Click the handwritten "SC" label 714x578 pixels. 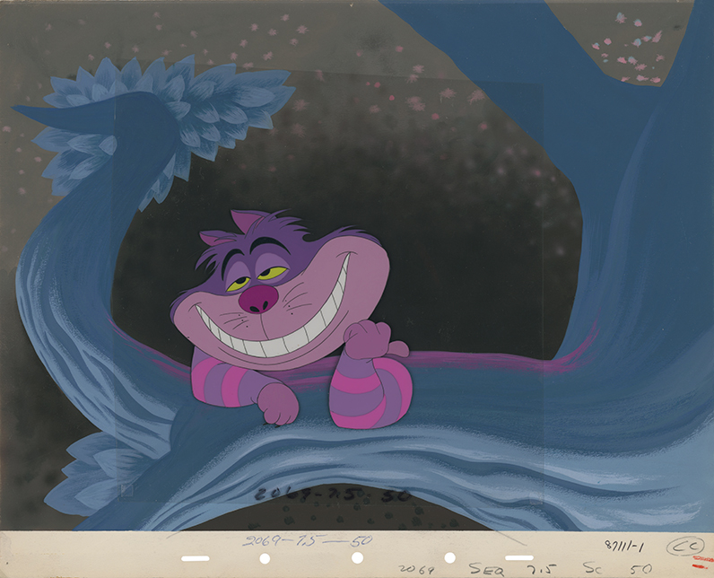click(592, 568)
